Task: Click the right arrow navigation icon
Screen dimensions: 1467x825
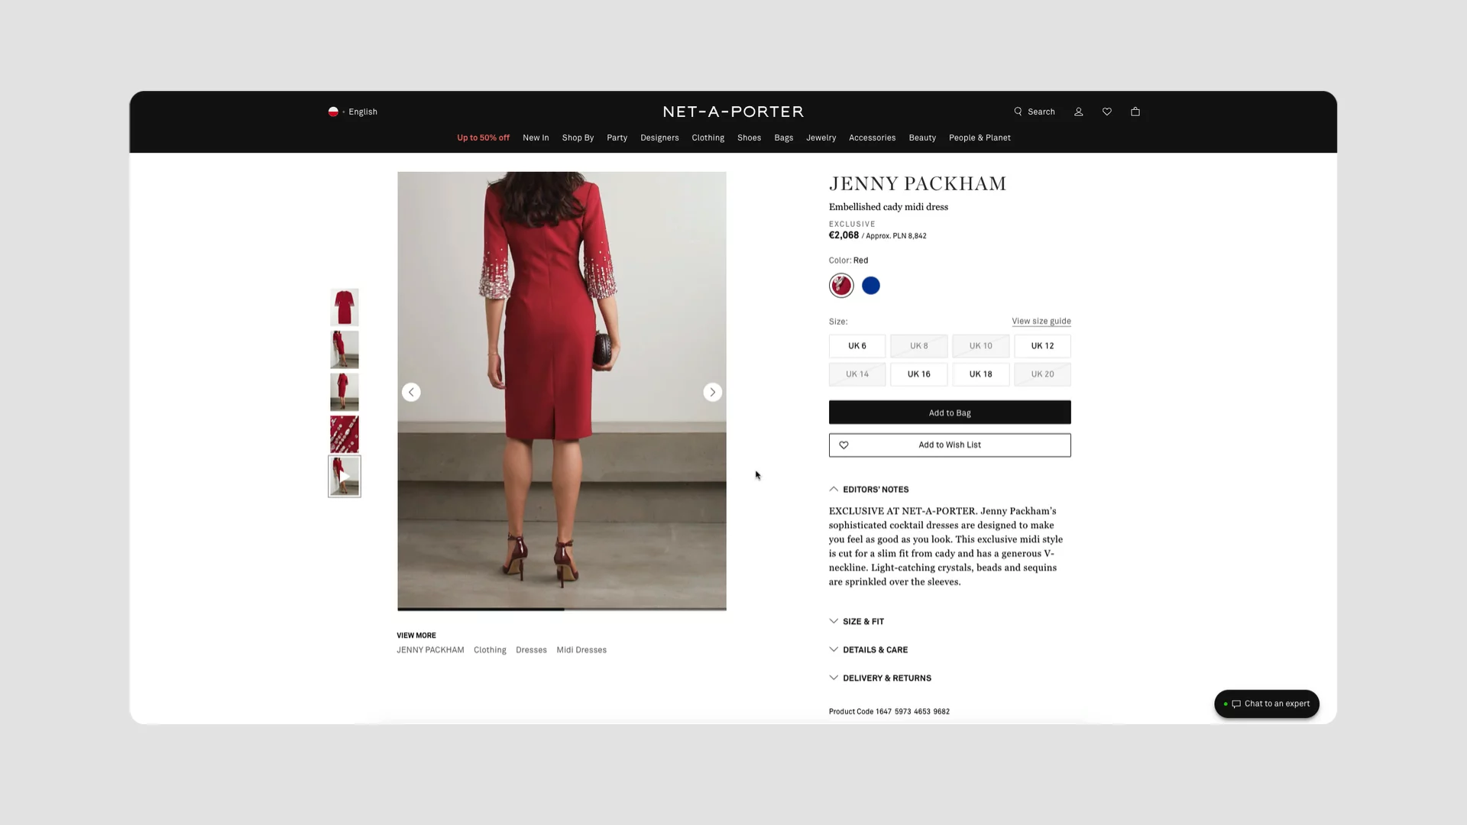Action: tap(714, 392)
